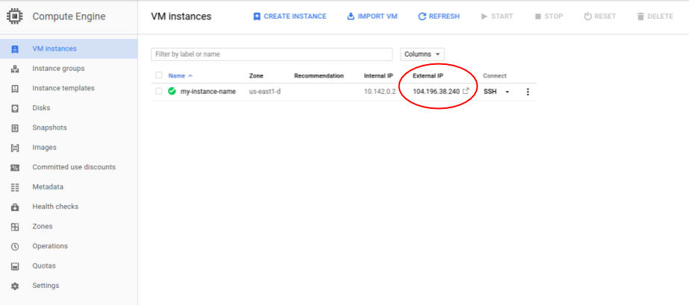
Task: Click the Zones sidebar icon
Action: tap(15, 227)
